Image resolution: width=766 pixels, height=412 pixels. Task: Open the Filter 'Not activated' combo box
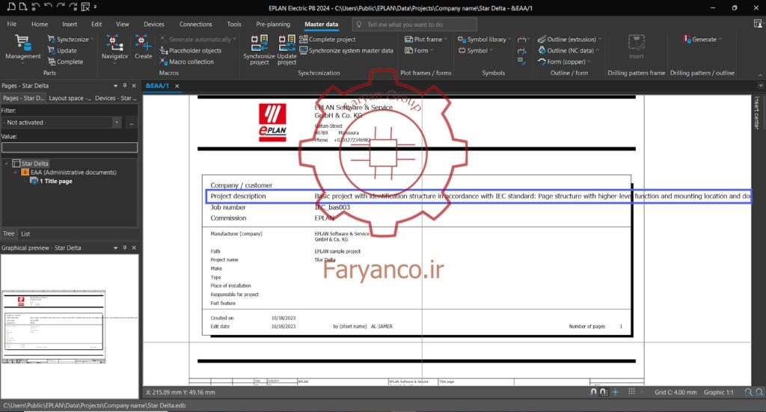[61, 123]
